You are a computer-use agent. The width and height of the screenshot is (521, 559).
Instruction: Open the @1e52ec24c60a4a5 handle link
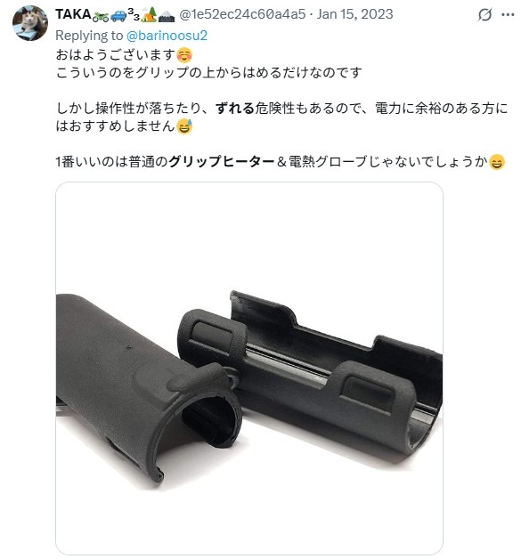(242, 14)
